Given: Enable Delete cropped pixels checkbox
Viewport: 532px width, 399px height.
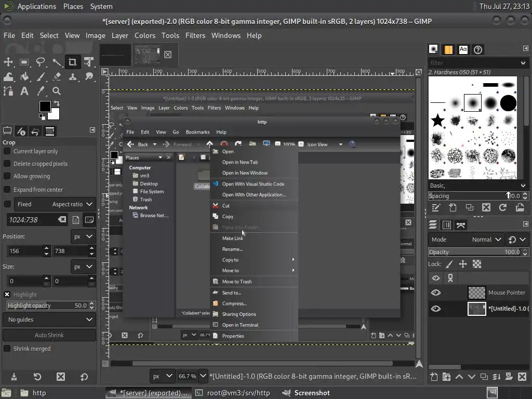Looking at the screenshot, I should 7,164.
